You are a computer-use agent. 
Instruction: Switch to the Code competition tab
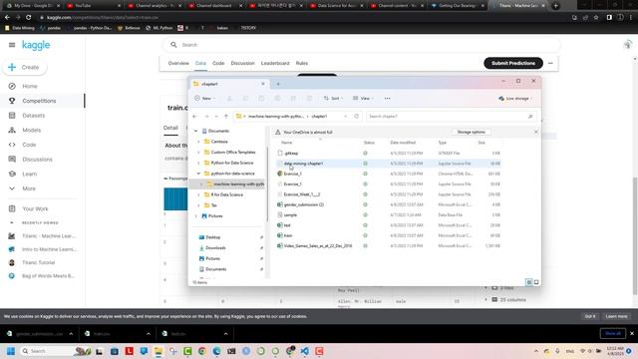[x=218, y=63]
